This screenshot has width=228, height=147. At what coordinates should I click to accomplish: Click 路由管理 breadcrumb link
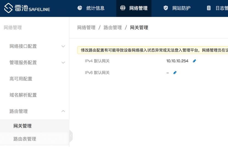click(113, 28)
